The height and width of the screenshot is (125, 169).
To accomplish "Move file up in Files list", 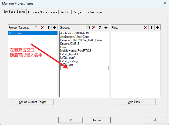I will click(x=151, y=28).
